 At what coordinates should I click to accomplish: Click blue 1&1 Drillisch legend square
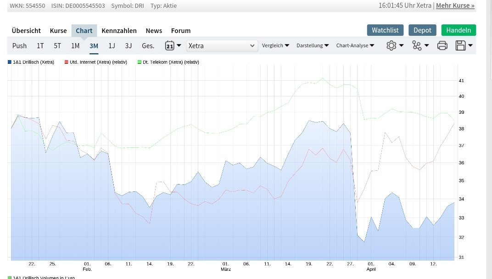[10, 62]
